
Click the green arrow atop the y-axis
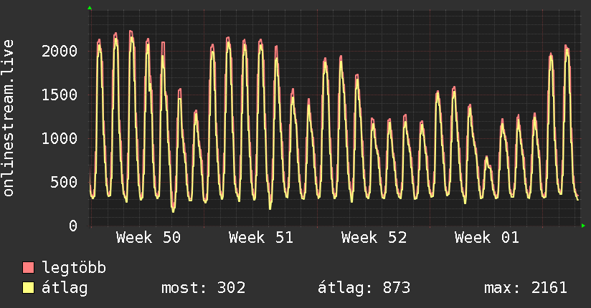pyautogui.click(x=90, y=8)
